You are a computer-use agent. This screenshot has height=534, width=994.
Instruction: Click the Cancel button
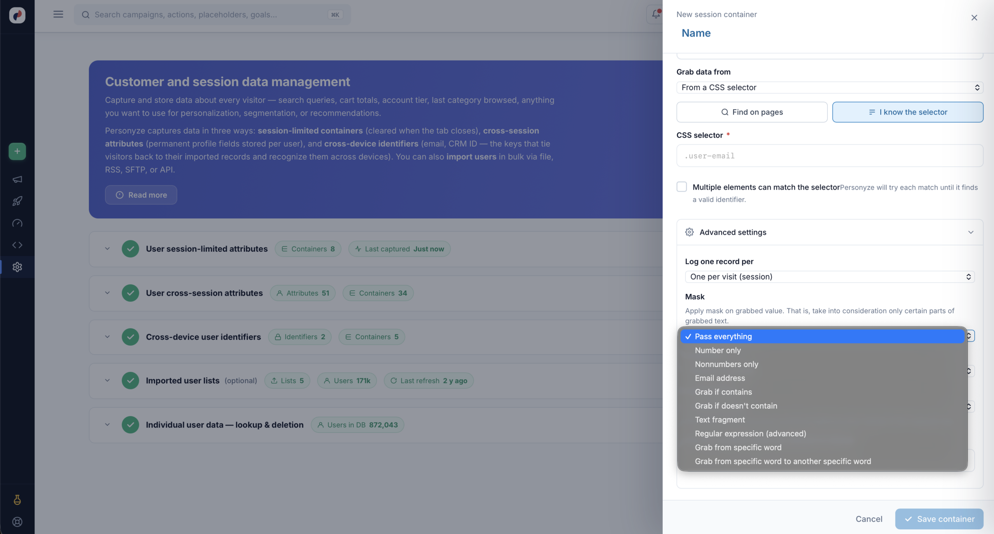coord(869,519)
